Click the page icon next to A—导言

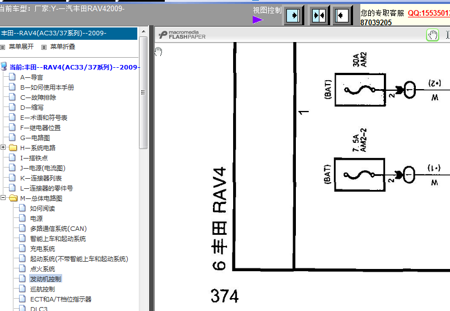click(x=12, y=77)
